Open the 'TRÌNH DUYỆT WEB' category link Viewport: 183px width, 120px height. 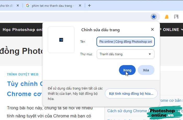tap(23, 74)
